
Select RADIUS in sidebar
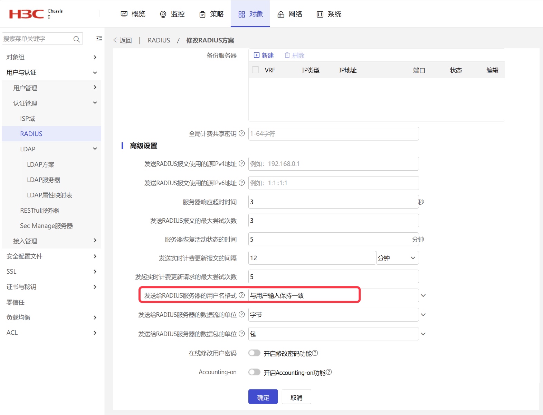(x=51, y=134)
